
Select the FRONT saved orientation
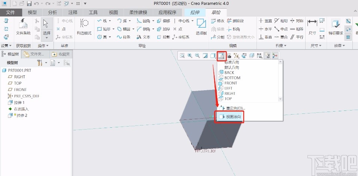coord(228,83)
